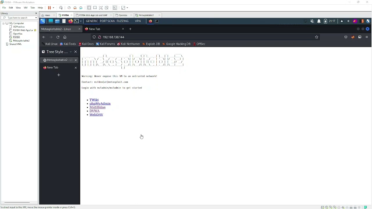Switch to the OpenVas VMware tab
372x209 pixels.
tap(123, 15)
